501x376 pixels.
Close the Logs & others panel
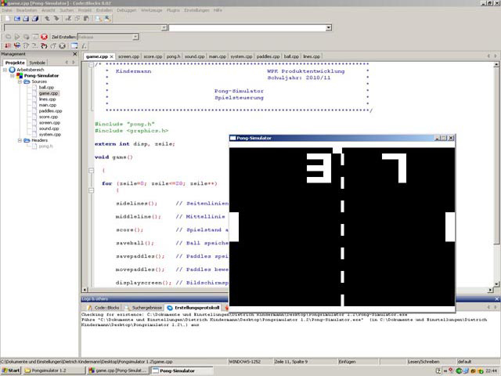(496, 299)
